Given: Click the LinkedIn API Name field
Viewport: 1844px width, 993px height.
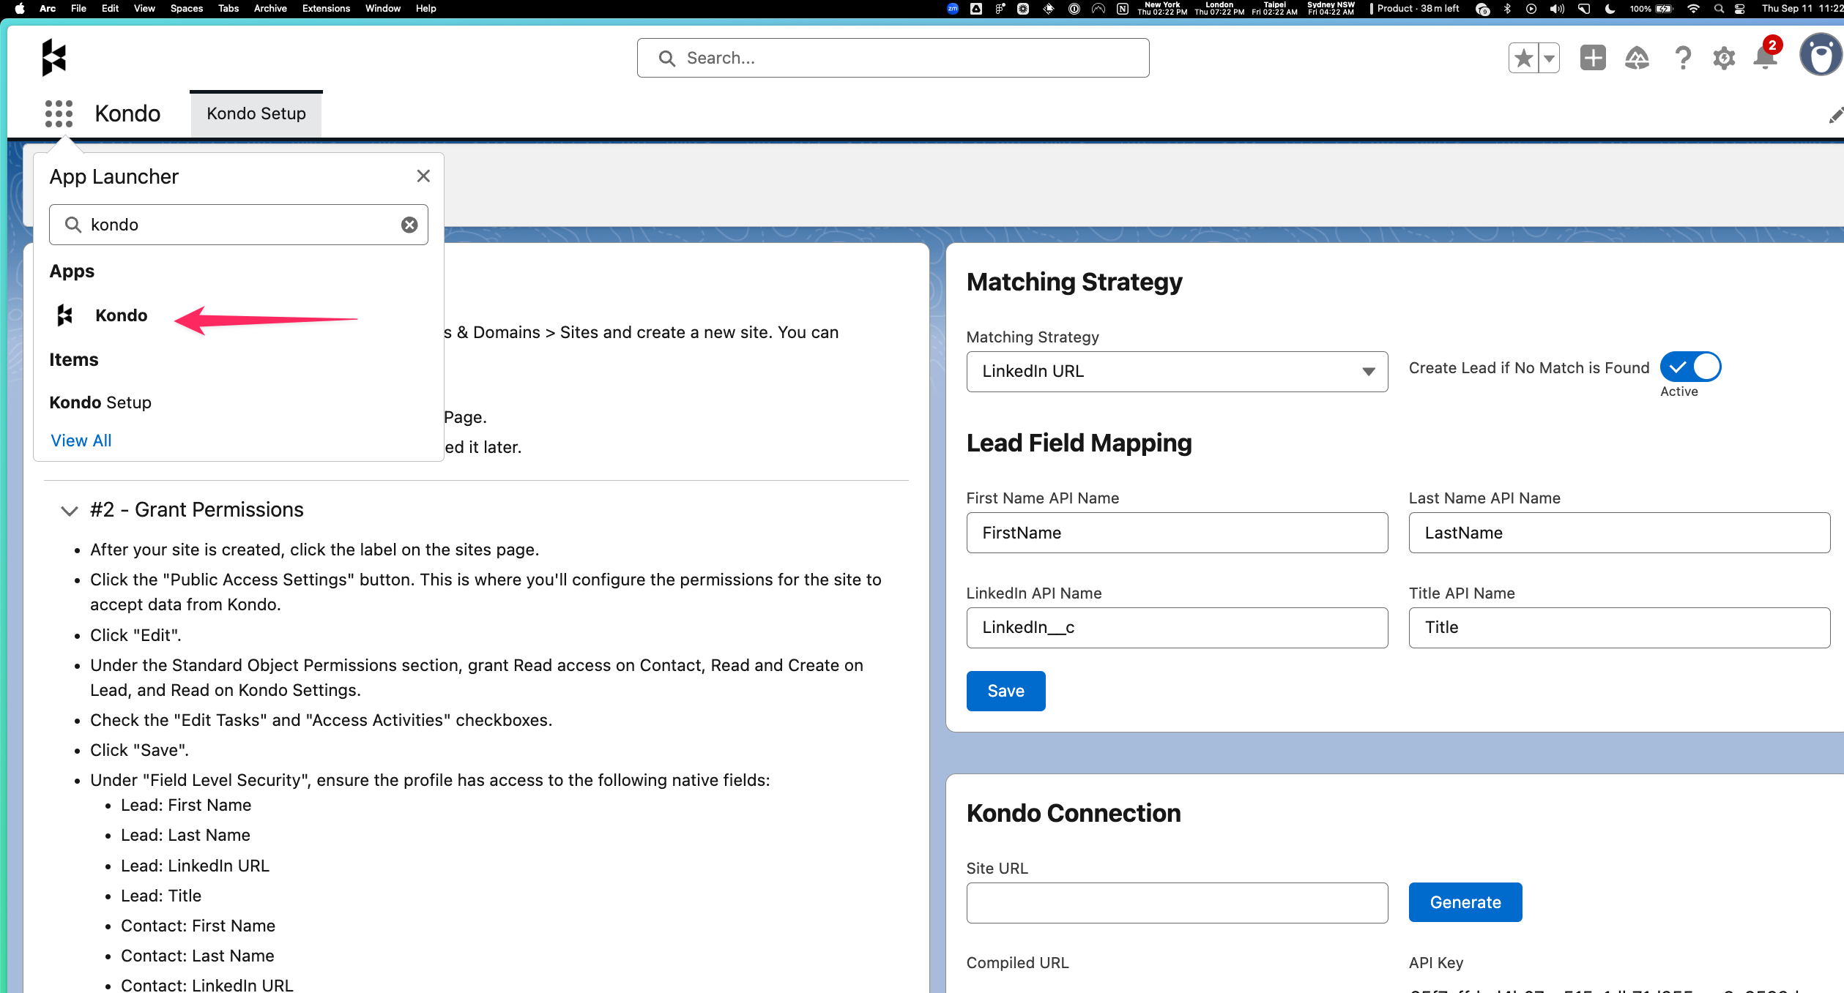Looking at the screenshot, I should (x=1177, y=628).
